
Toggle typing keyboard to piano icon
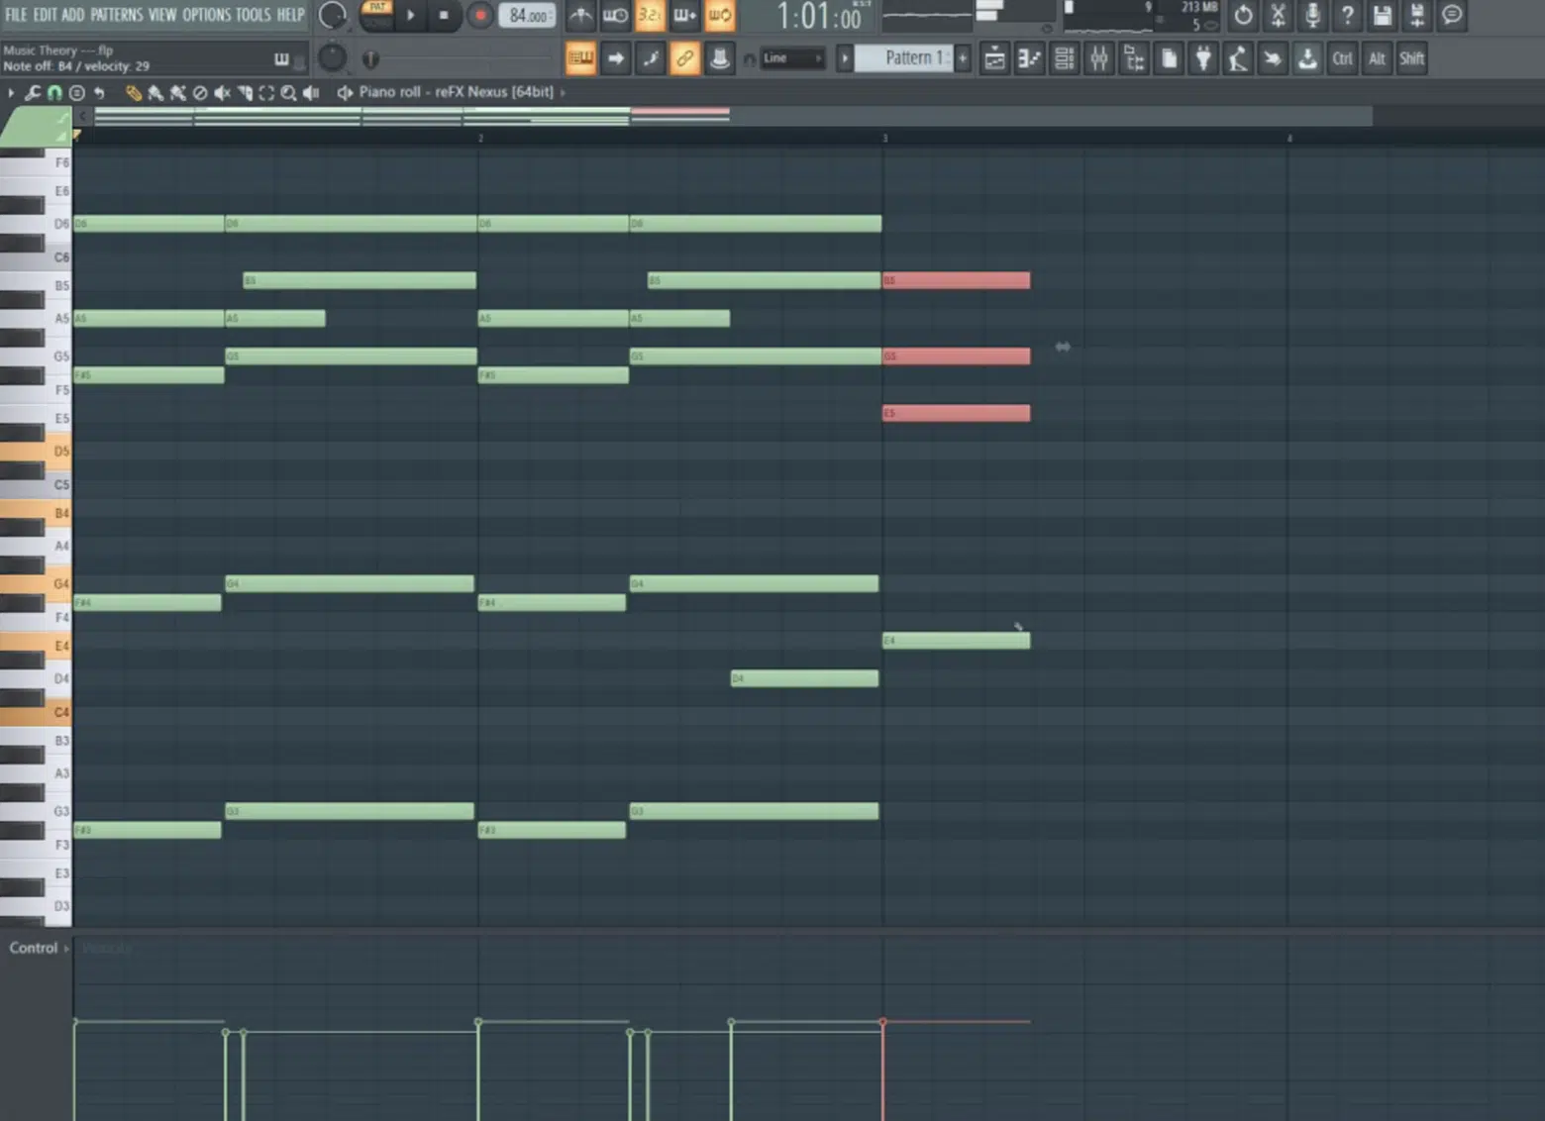(x=581, y=58)
